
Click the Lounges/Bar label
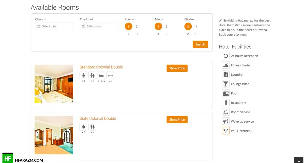(x=240, y=84)
